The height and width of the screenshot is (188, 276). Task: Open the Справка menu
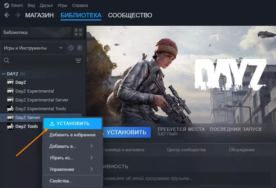coord(80,5)
